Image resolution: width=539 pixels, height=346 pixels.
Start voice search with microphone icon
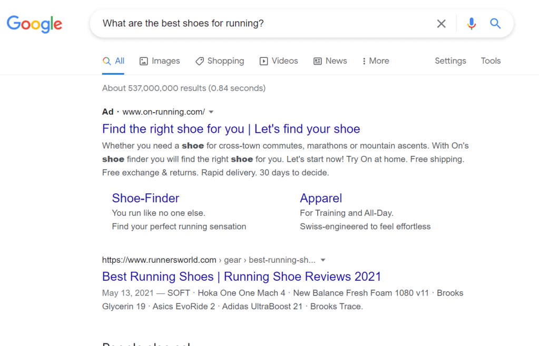click(x=471, y=23)
